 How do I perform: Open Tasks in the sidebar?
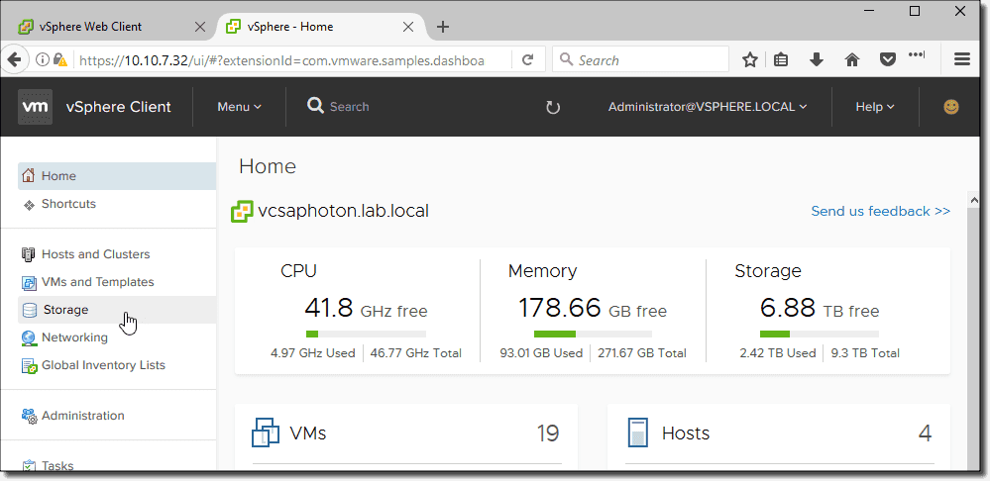[x=117, y=466]
